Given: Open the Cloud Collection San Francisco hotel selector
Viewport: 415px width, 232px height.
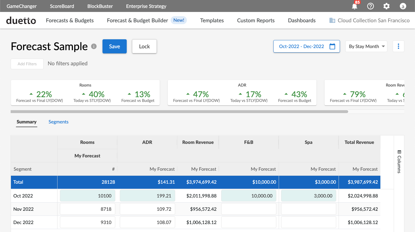Looking at the screenshot, I should coord(369,20).
